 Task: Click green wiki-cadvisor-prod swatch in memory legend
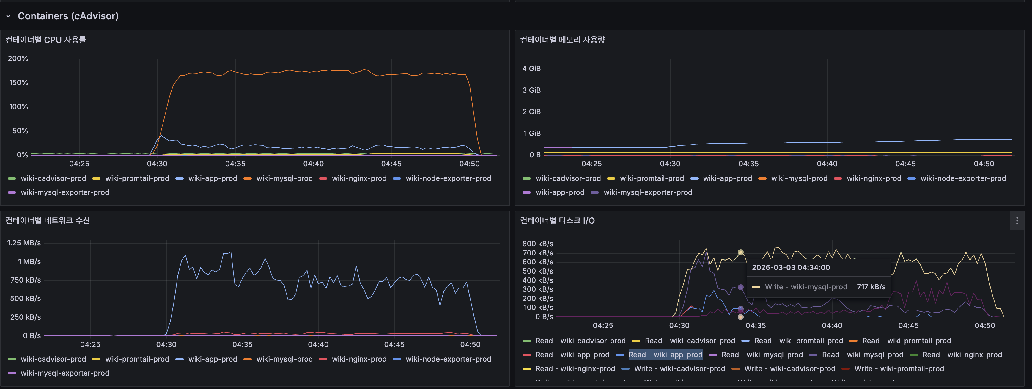point(526,178)
